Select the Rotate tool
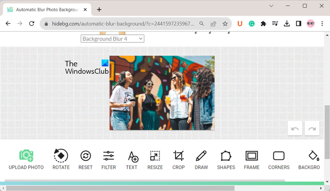Screen dimensions: 330x191 (61, 156)
